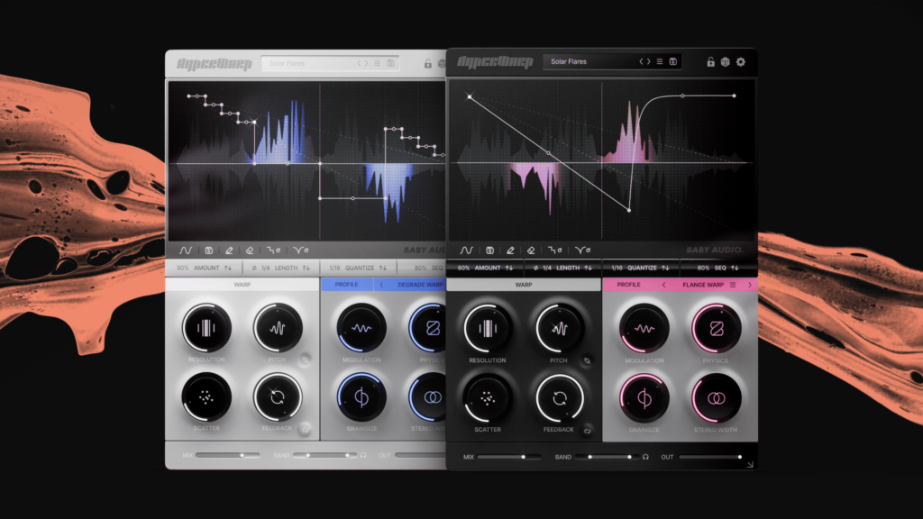Screen dimensions: 923x519
Task: Open preset list menu in light window
Action: click(x=378, y=63)
